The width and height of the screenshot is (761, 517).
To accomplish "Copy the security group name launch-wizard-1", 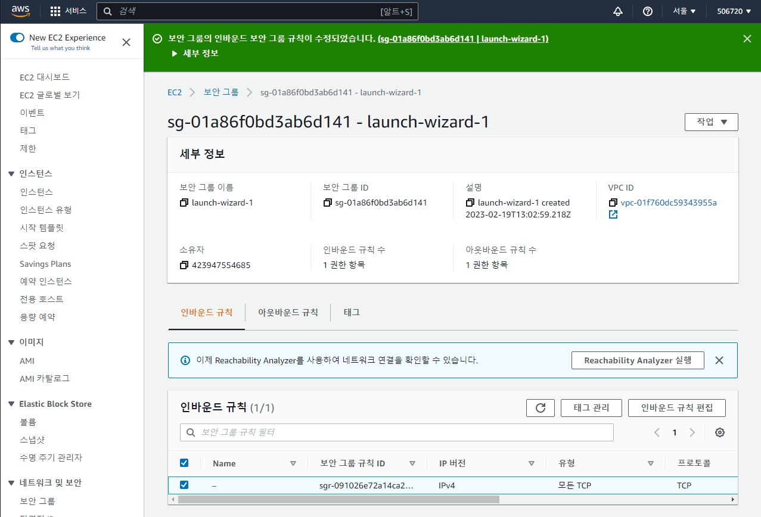I will (184, 203).
